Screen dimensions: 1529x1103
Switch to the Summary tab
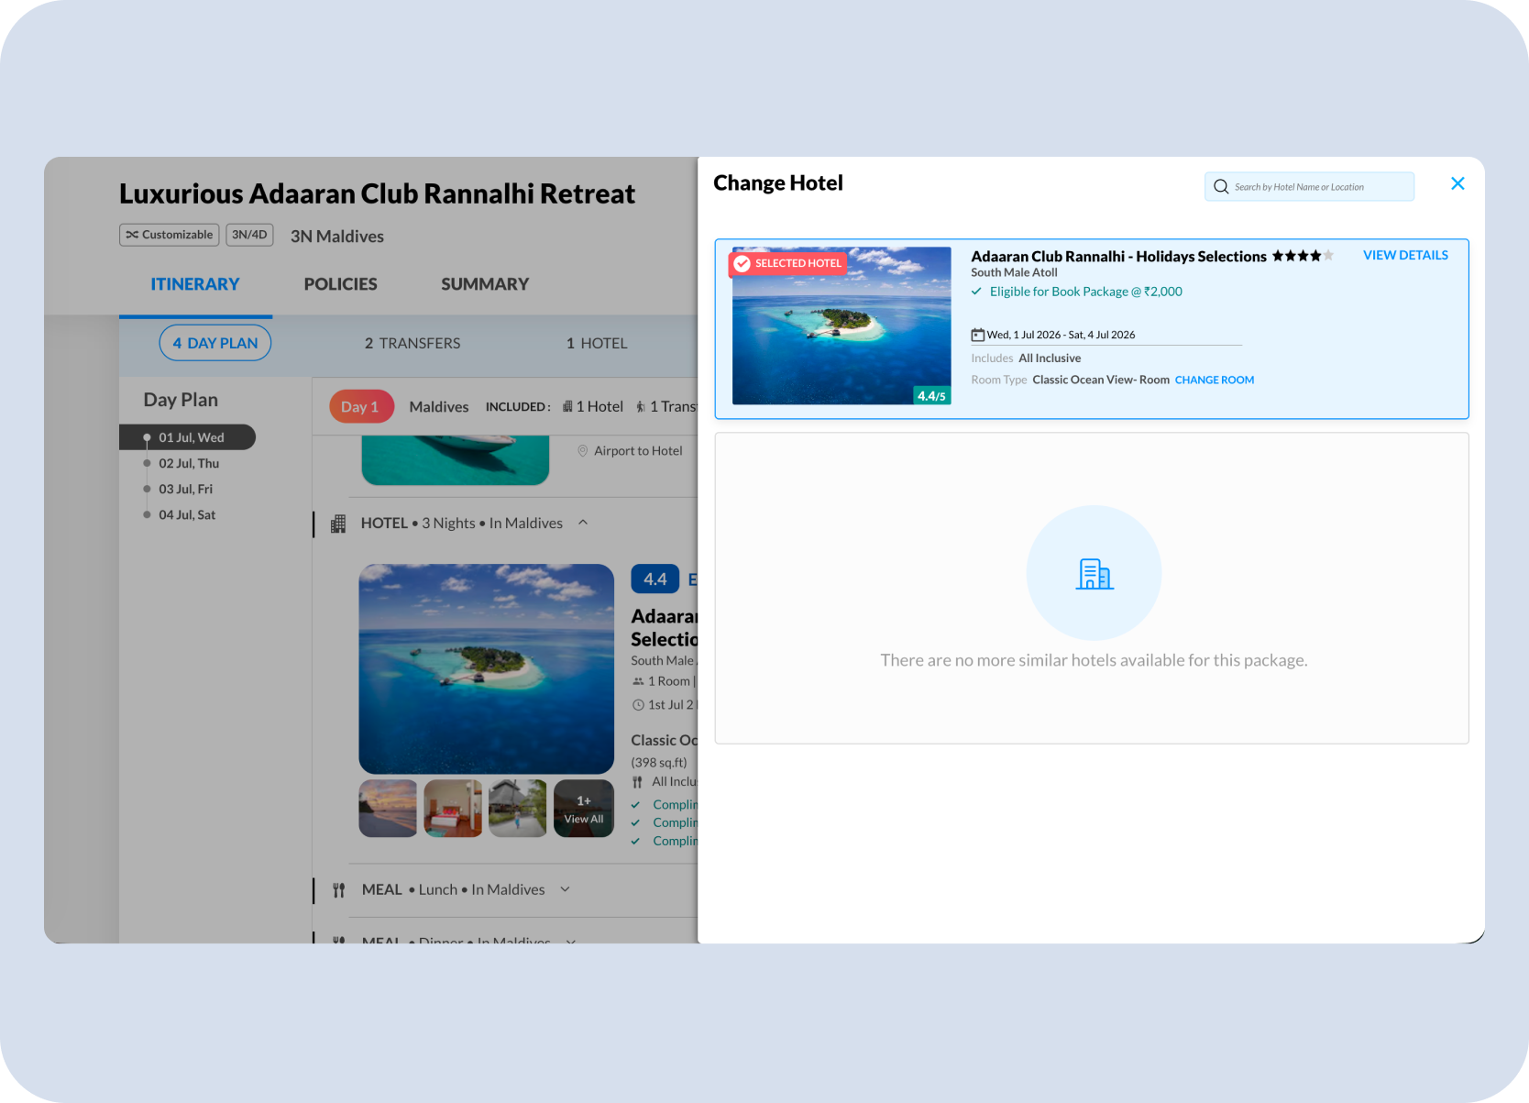coord(485,284)
